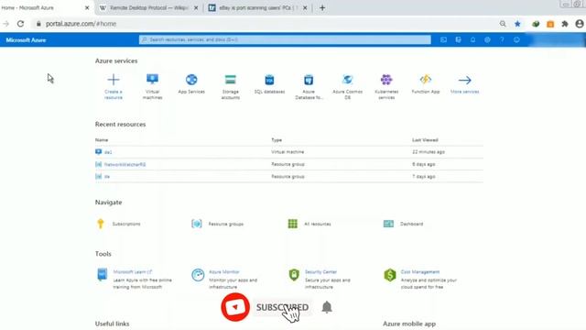Image resolution: width=586 pixels, height=330 pixels.
Task: Close the Home - Microsoft Azure tab
Action: pos(87,7)
